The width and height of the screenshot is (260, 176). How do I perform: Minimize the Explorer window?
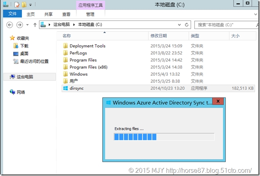pos(238,4)
